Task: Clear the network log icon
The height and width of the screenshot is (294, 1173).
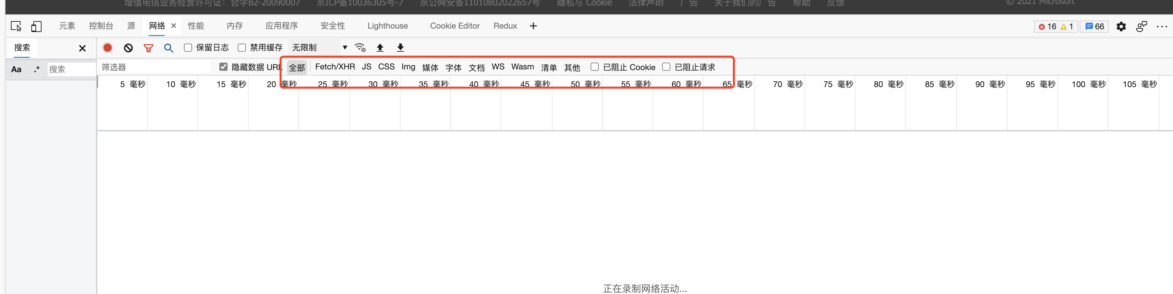Action: click(128, 48)
